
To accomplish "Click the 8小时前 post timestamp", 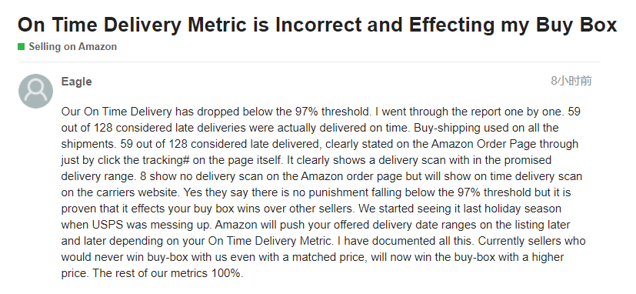I will coord(571,81).
